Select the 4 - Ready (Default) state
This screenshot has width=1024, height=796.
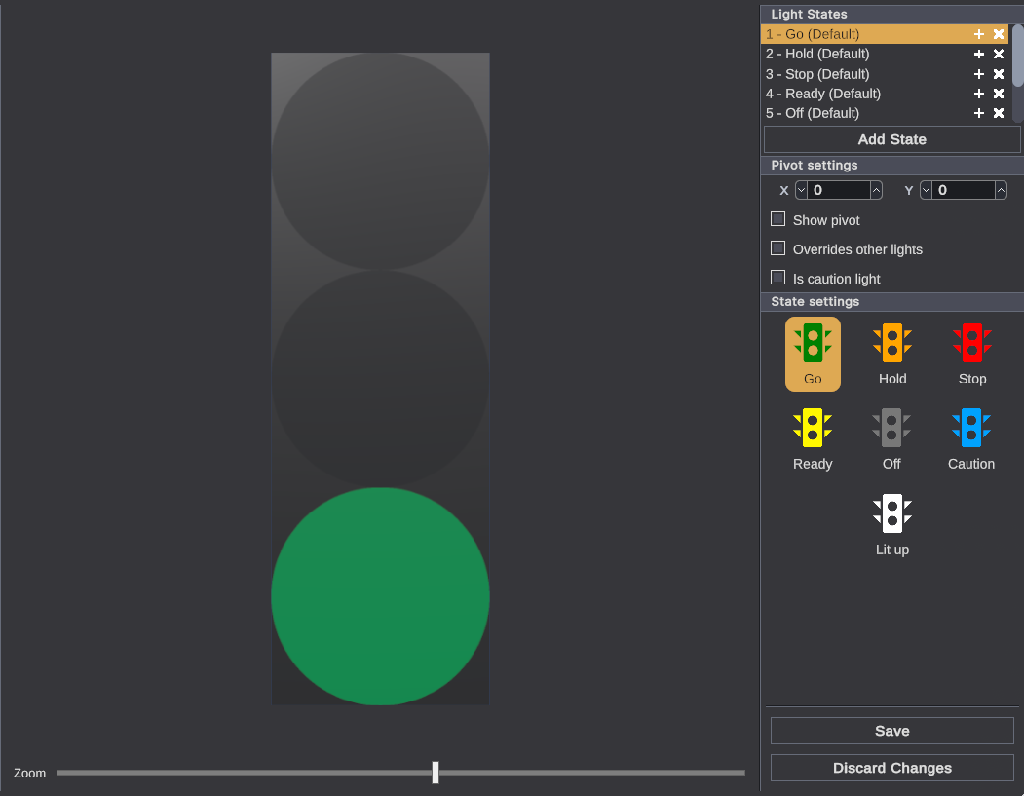823,94
